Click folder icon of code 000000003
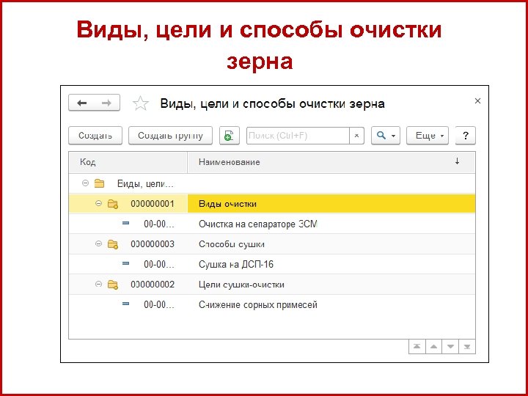Viewport: 528px width, 396px height. [x=113, y=244]
